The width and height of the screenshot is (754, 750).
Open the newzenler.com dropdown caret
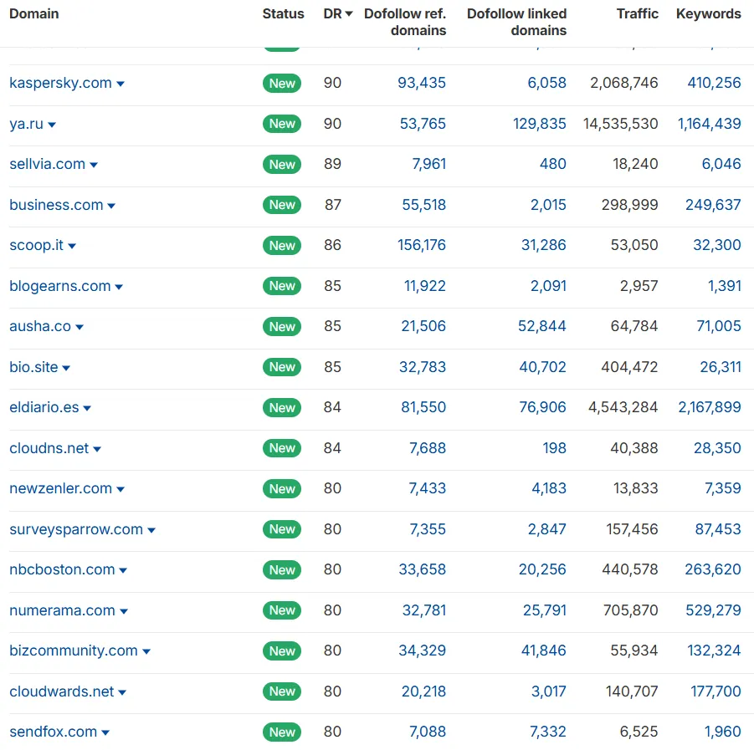[121, 490]
